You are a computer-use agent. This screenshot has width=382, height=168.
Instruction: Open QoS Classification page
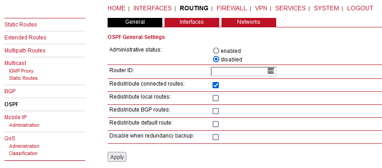[23, 153]
